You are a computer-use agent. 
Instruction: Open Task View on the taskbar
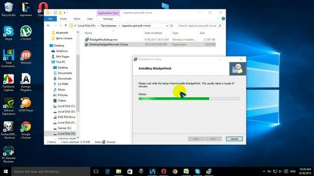click(96, 172)
